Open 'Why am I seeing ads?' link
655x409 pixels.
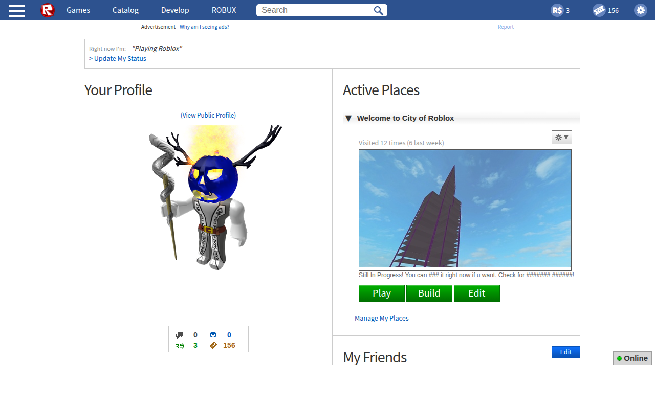pos(204,27)
